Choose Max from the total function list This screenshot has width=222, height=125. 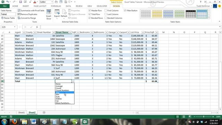tap(65, 92)
